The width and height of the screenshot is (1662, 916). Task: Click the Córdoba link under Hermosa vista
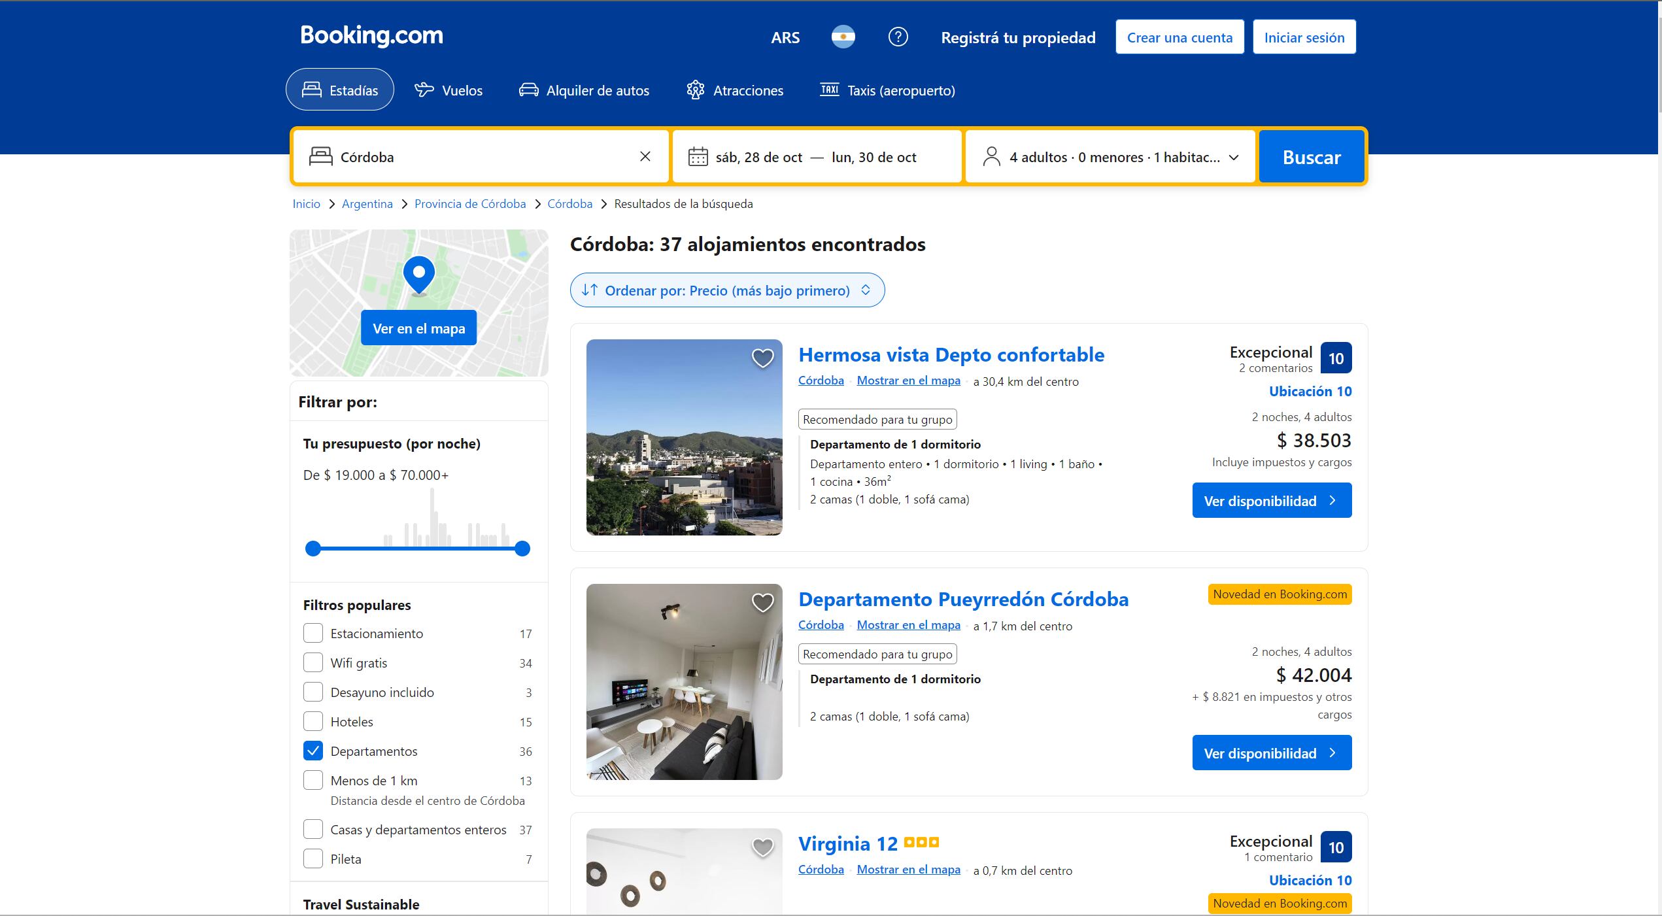[x=821, y=381]
